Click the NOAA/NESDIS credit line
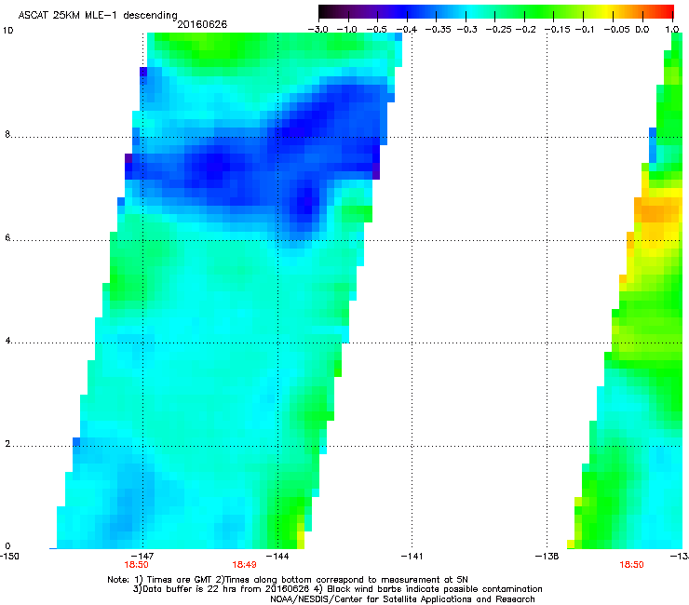 pyautogui.click(x=402, y=599)
